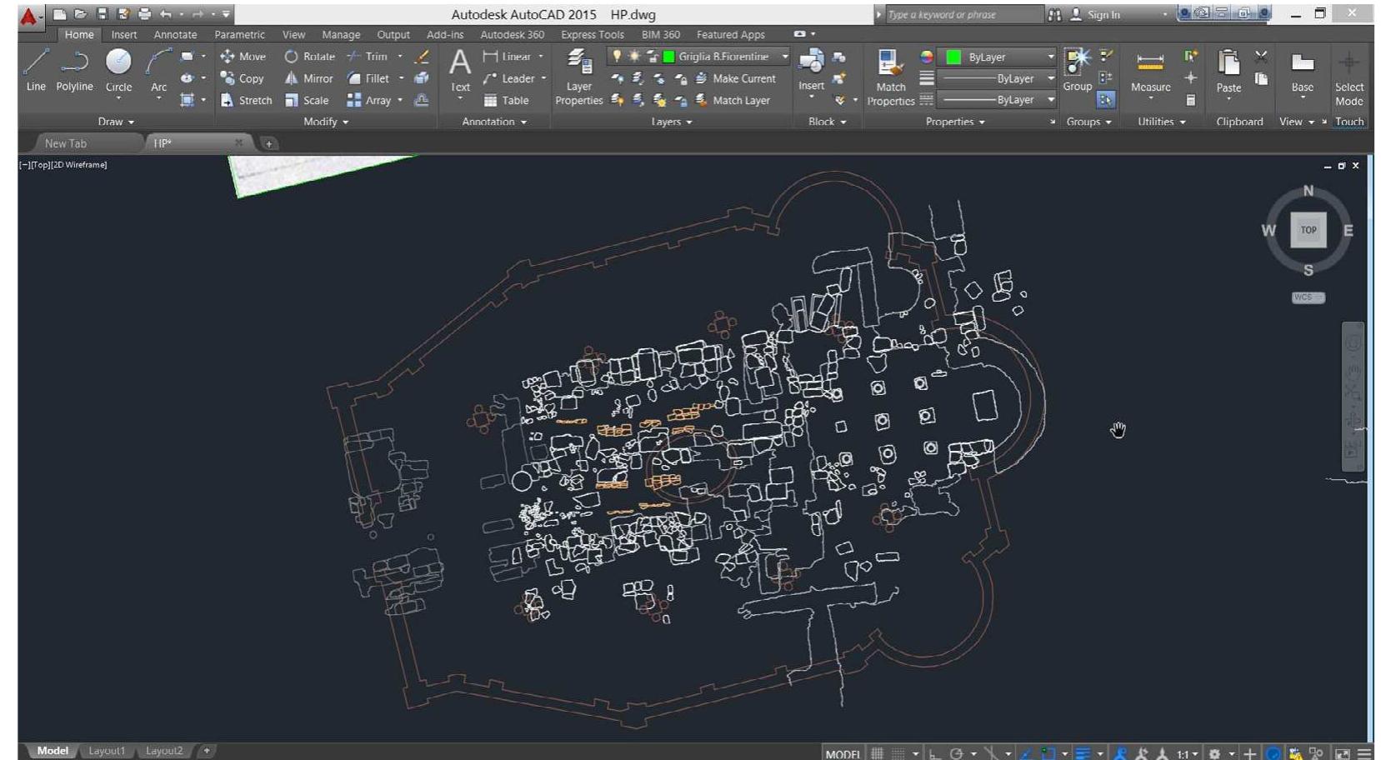Open the current layer dropdown list

pyautogui.click(x=784, y=57)
